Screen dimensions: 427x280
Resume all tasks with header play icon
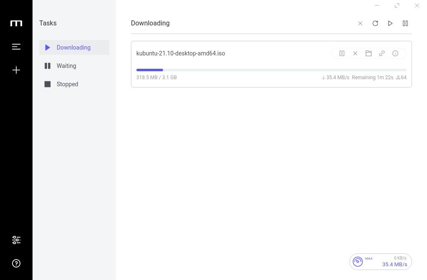(x=390, y=23)
